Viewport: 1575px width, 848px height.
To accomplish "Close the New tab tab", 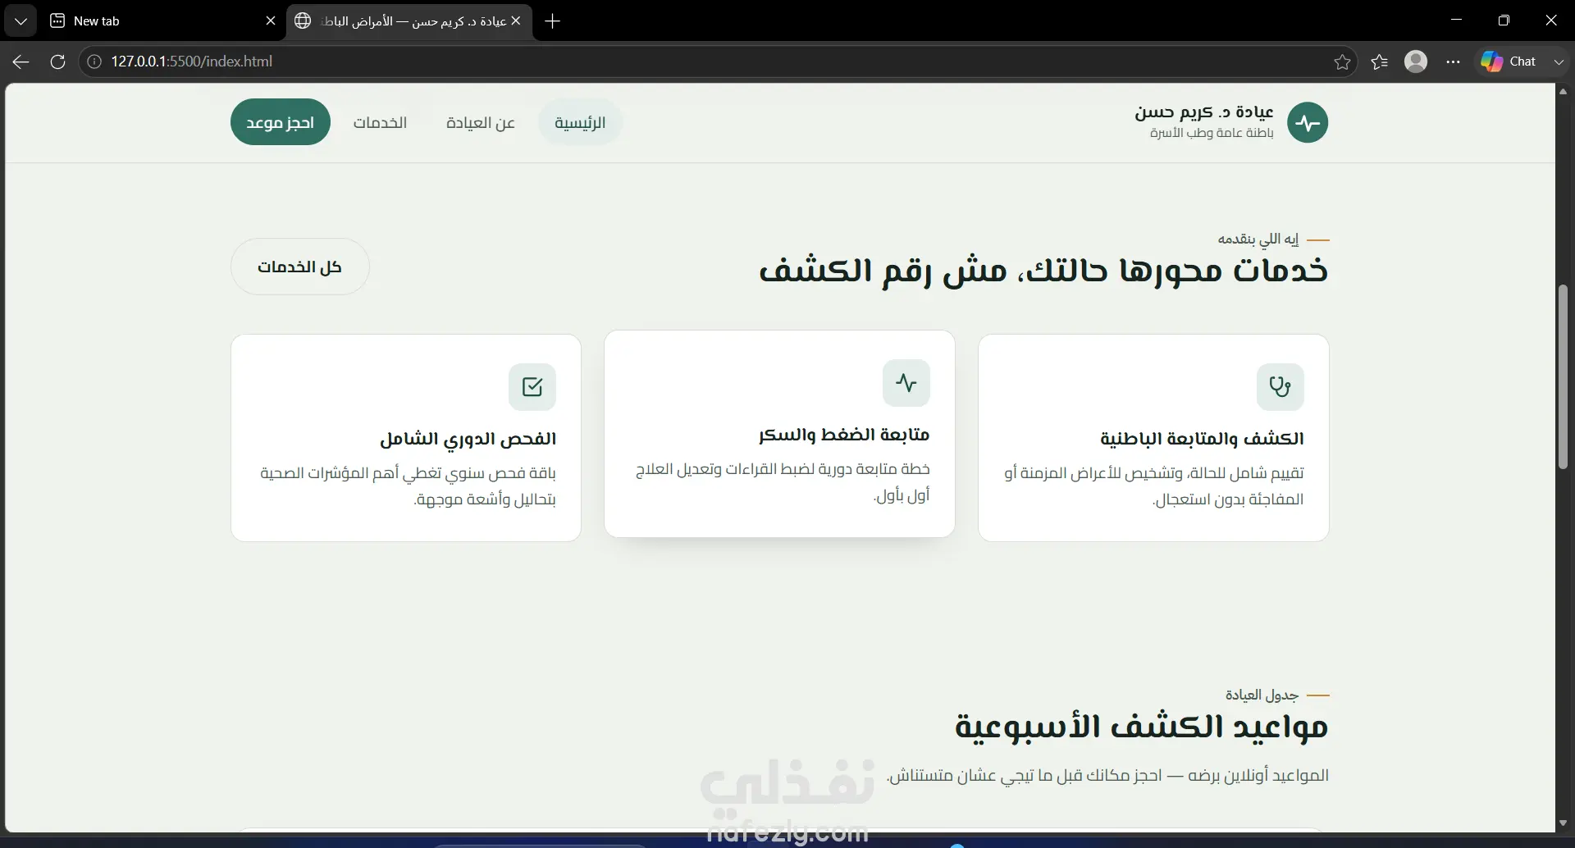I will coord(271,21).
